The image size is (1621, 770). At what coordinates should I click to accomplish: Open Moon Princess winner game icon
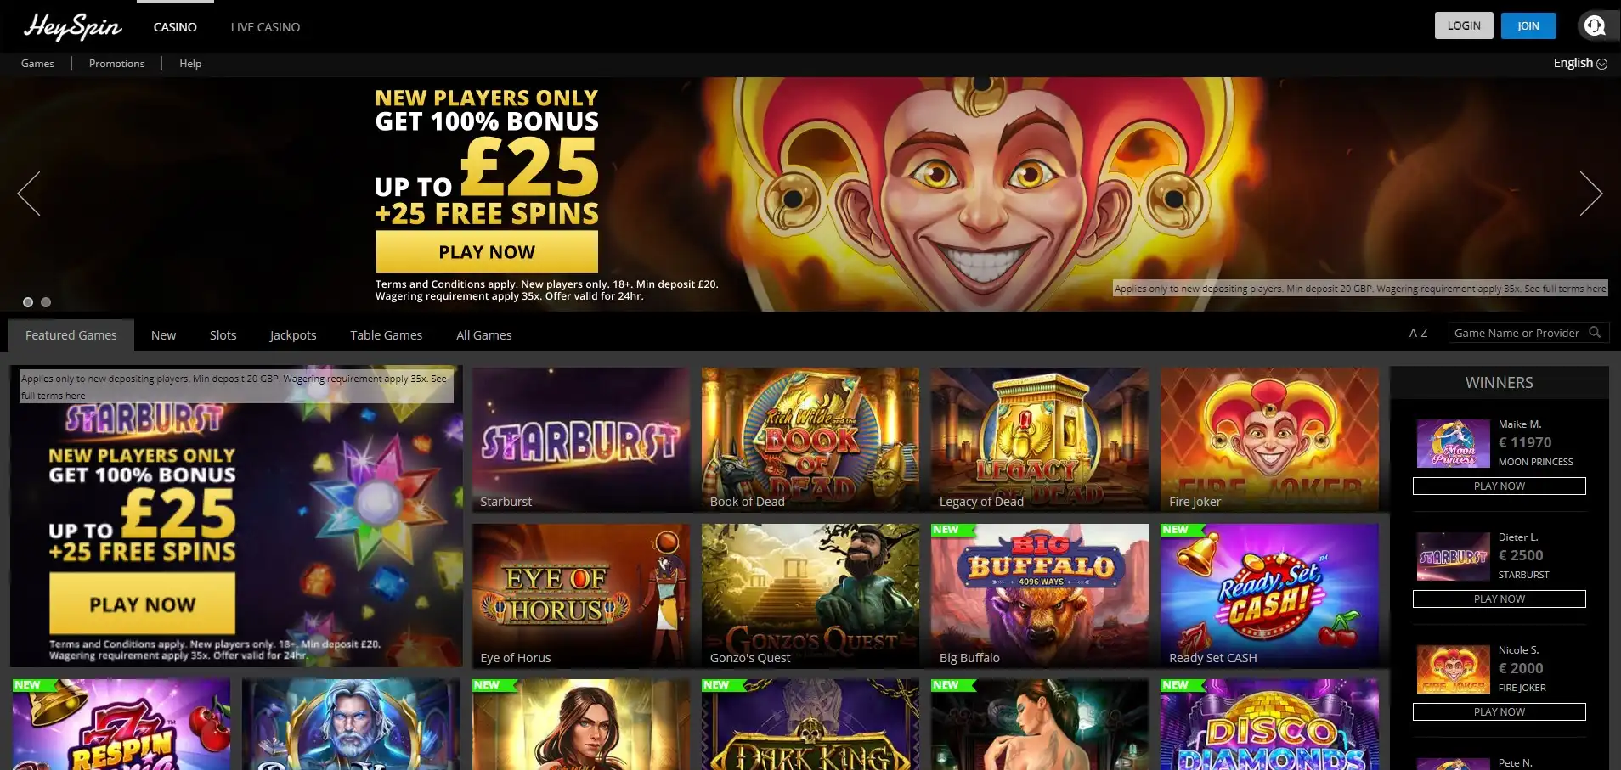tap(1453, 443)
